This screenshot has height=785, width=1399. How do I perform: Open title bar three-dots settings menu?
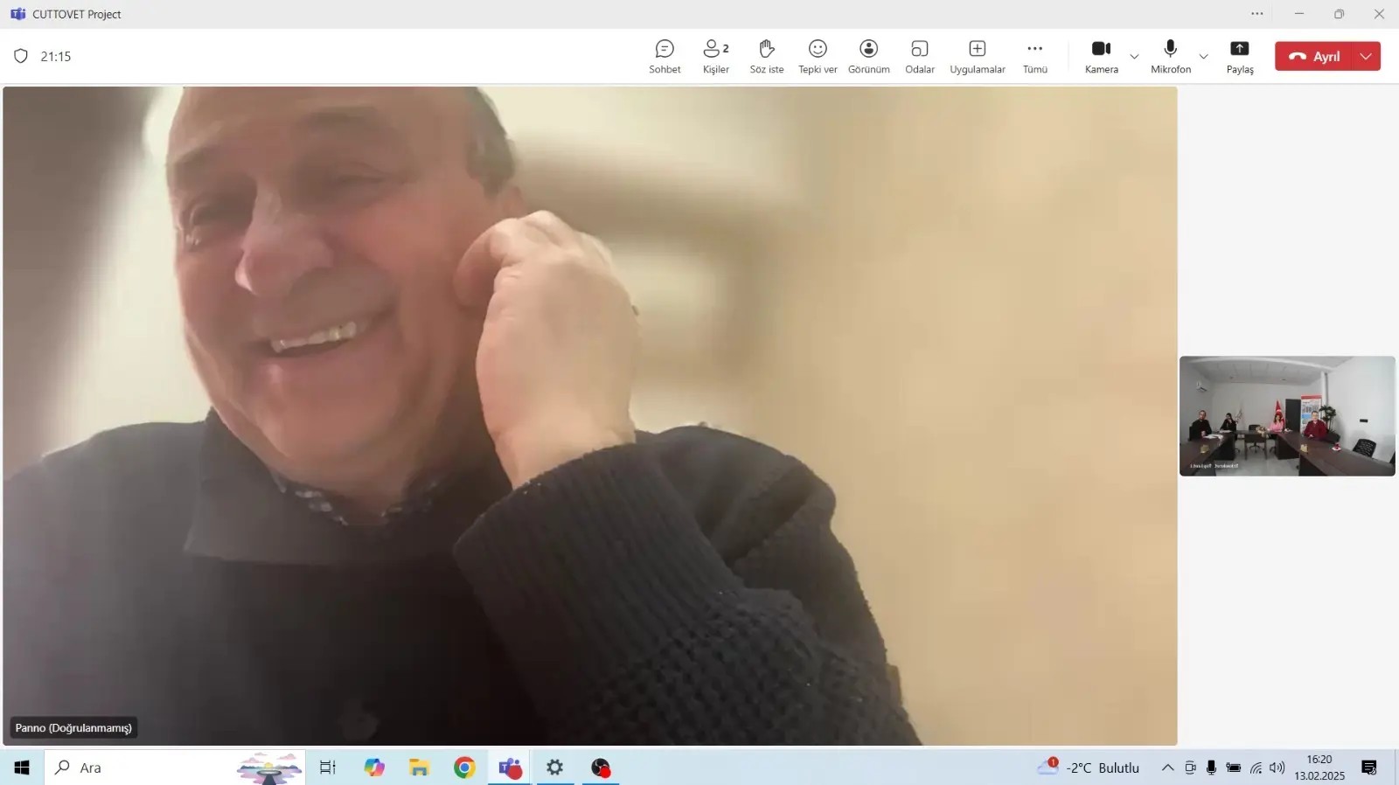click(x=1256, y=14)
